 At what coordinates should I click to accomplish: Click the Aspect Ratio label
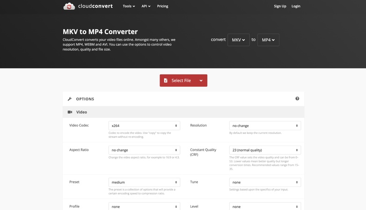(x=79, y=150)
